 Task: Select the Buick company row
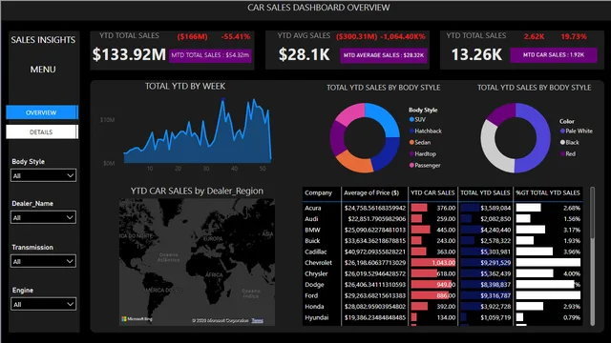tap(443, 241)
